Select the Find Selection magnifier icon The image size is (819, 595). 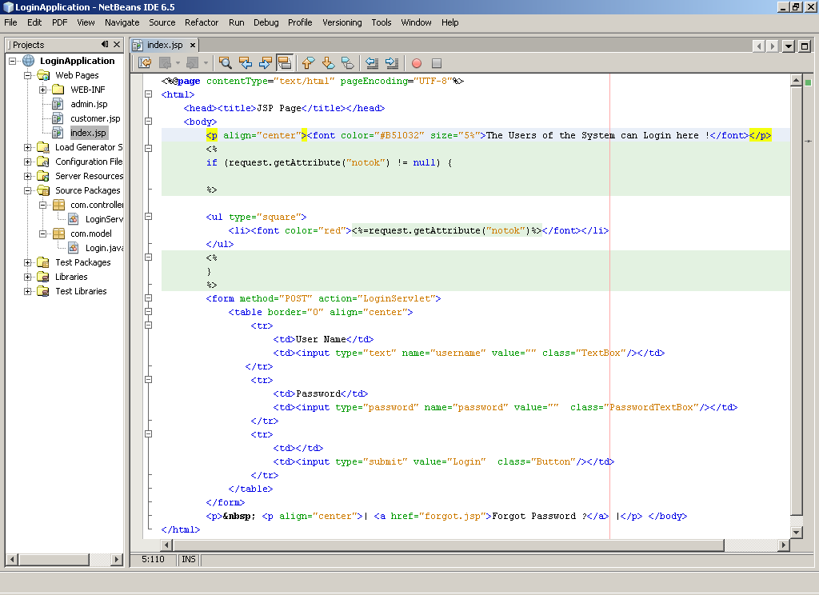click(x=226, y=62)
